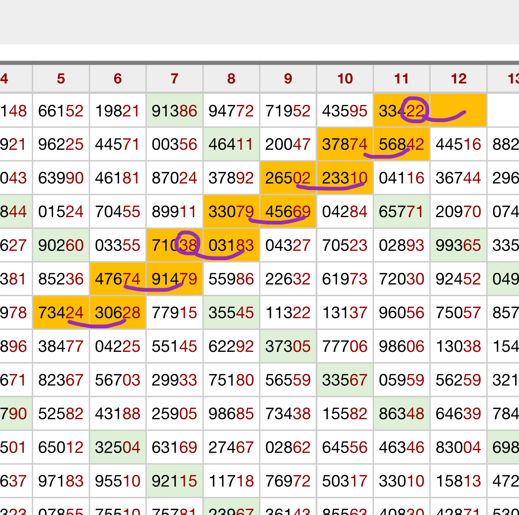Select the highlighted cell 26502
Image resolution: width=519 pixels, height=515 pixels.
click(288, 178)
